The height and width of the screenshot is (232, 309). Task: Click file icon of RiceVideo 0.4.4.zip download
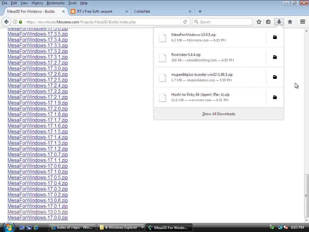coord(163,57)
